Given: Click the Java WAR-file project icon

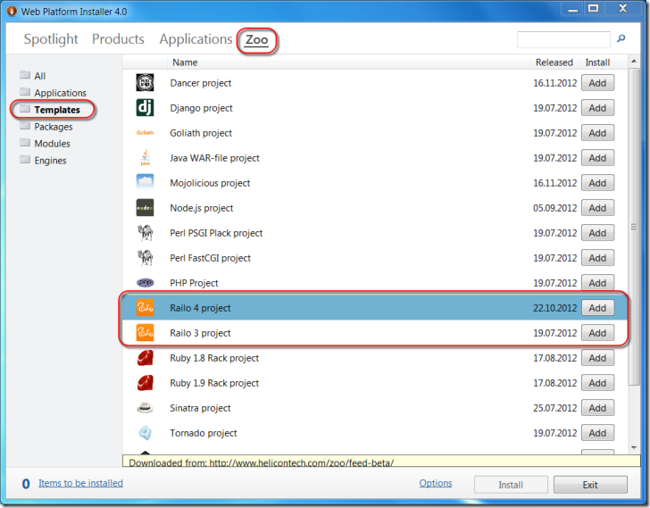Looking at the screenshot, I should [x=145, y=158].
